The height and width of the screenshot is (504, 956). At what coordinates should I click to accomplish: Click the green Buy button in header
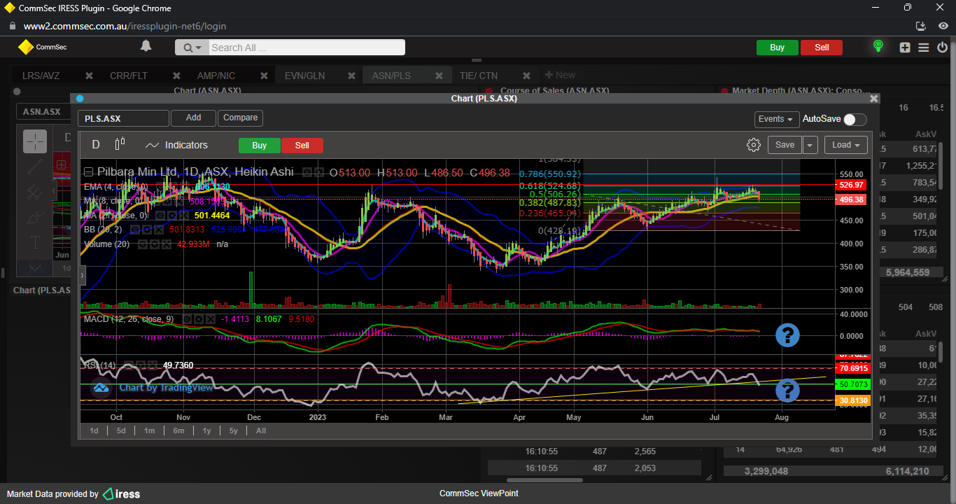(777, 48)
